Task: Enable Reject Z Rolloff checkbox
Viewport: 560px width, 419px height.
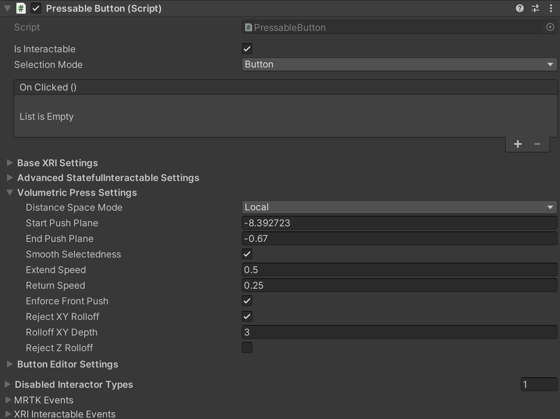Action: [x=247, y=348]
